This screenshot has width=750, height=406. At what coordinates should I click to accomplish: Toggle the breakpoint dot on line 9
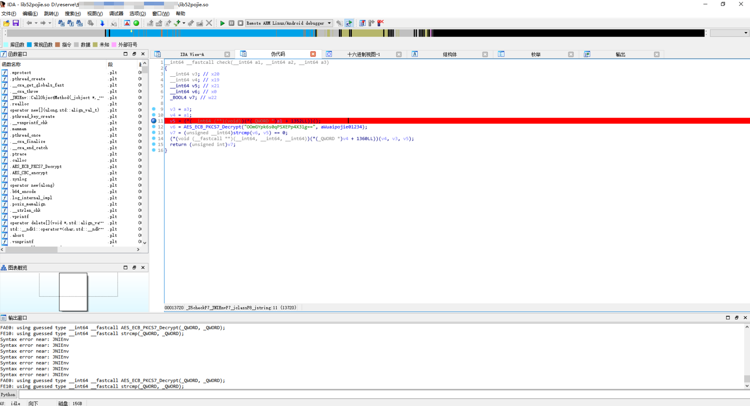pos(154,109)
